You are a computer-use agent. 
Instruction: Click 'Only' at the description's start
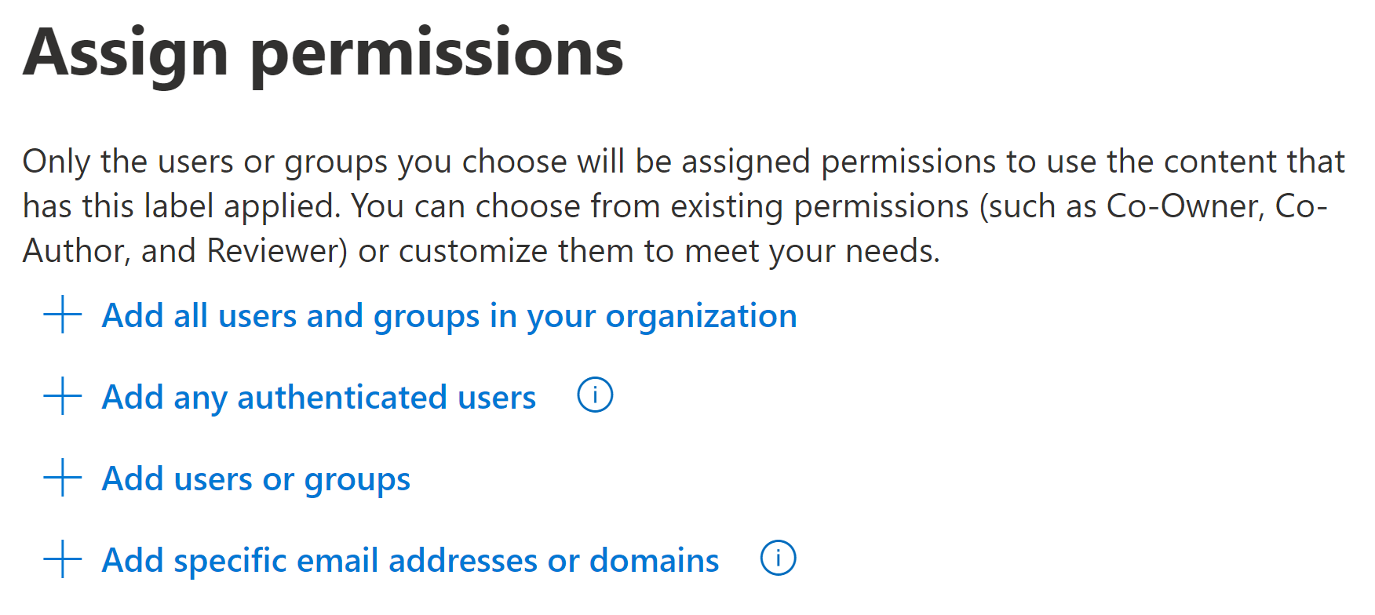56,162
